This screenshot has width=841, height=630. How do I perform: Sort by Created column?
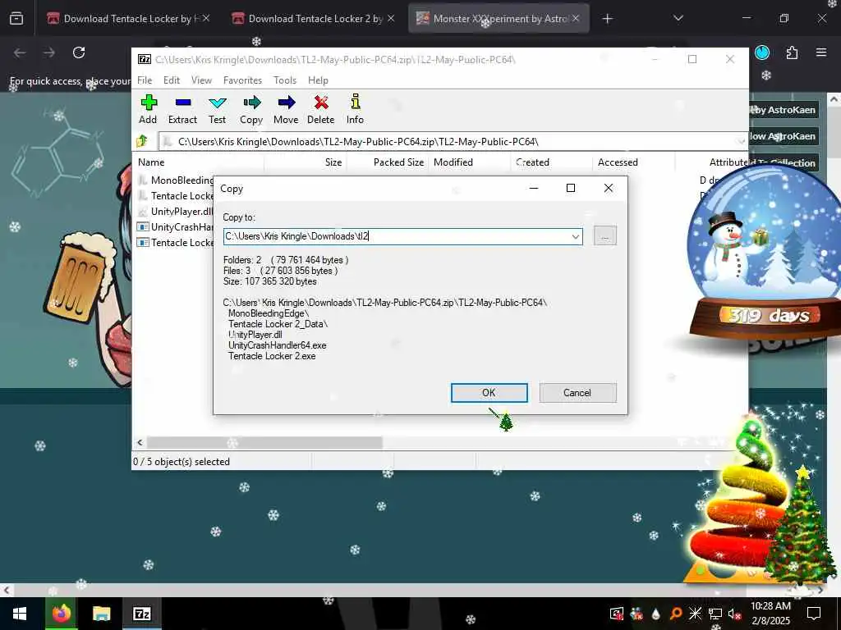(x=551, y=162)
